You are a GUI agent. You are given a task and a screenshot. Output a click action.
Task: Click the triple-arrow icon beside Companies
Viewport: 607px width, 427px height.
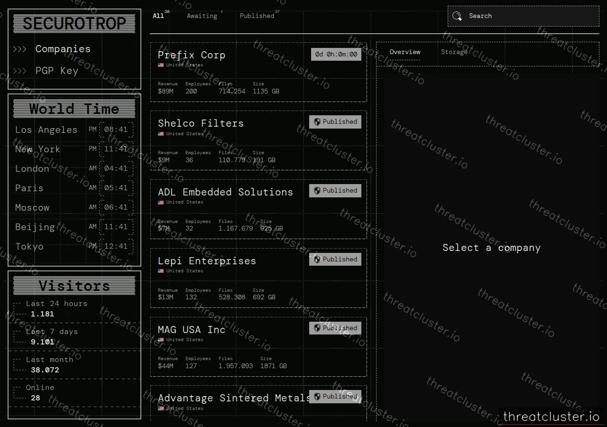(19, 49)
